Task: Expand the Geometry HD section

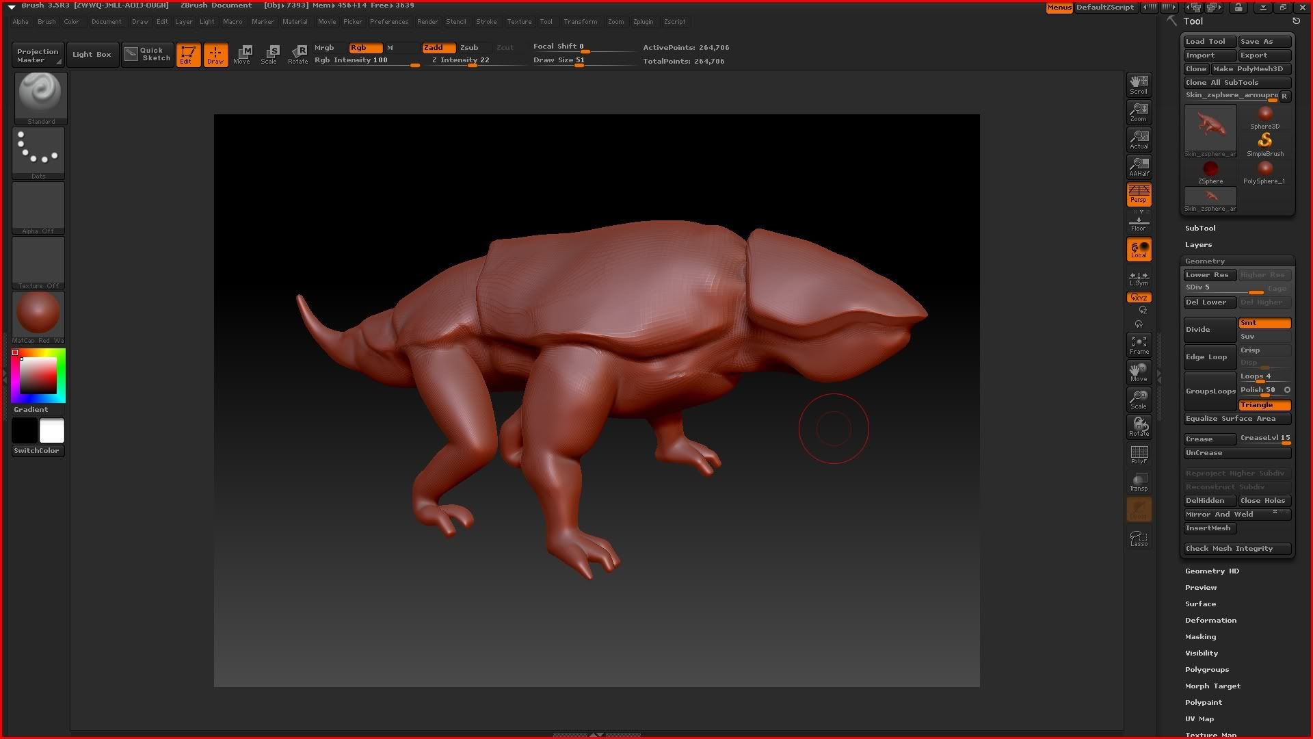Action: coord(1212,571)
